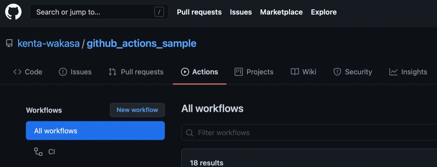The image size is (437, 167).
Task: Open the GitHub home logo
Action: 13,12
